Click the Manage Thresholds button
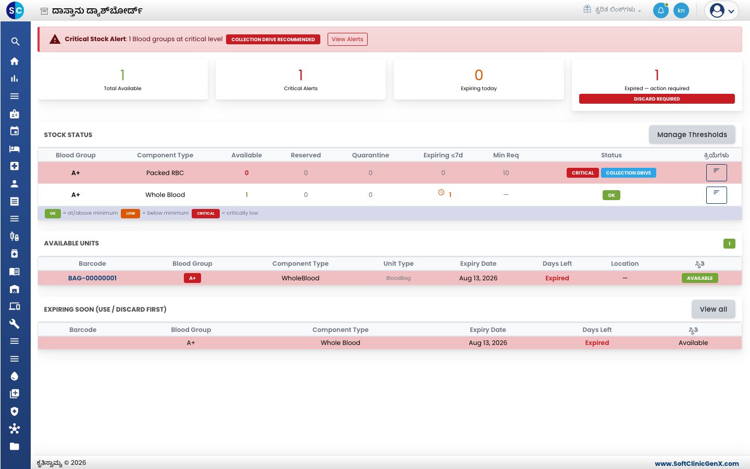The height and width of the screenshot is (469, 750). click(692, 134)
